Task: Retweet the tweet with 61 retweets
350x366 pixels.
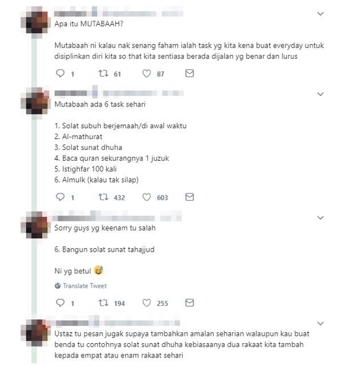Action: pos(103,74)
